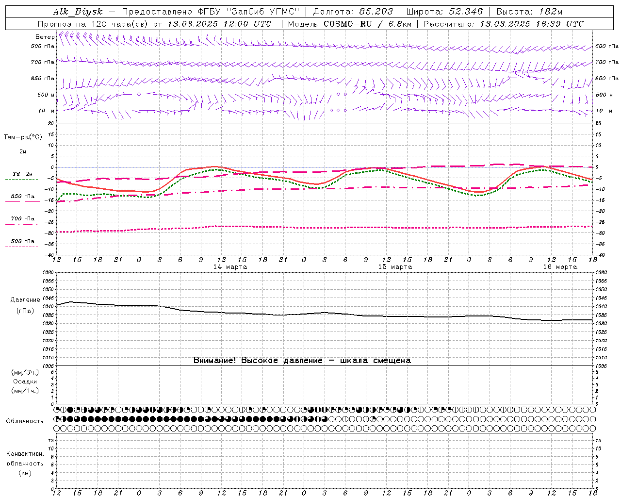This screenshot has width=621, height=497.
Task: Click the Td 2м dew point legend label
Action: pyautogui.click(x=23, y=174)
